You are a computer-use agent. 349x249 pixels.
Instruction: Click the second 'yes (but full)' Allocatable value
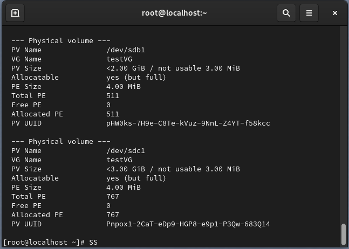(x=136, y=178)
